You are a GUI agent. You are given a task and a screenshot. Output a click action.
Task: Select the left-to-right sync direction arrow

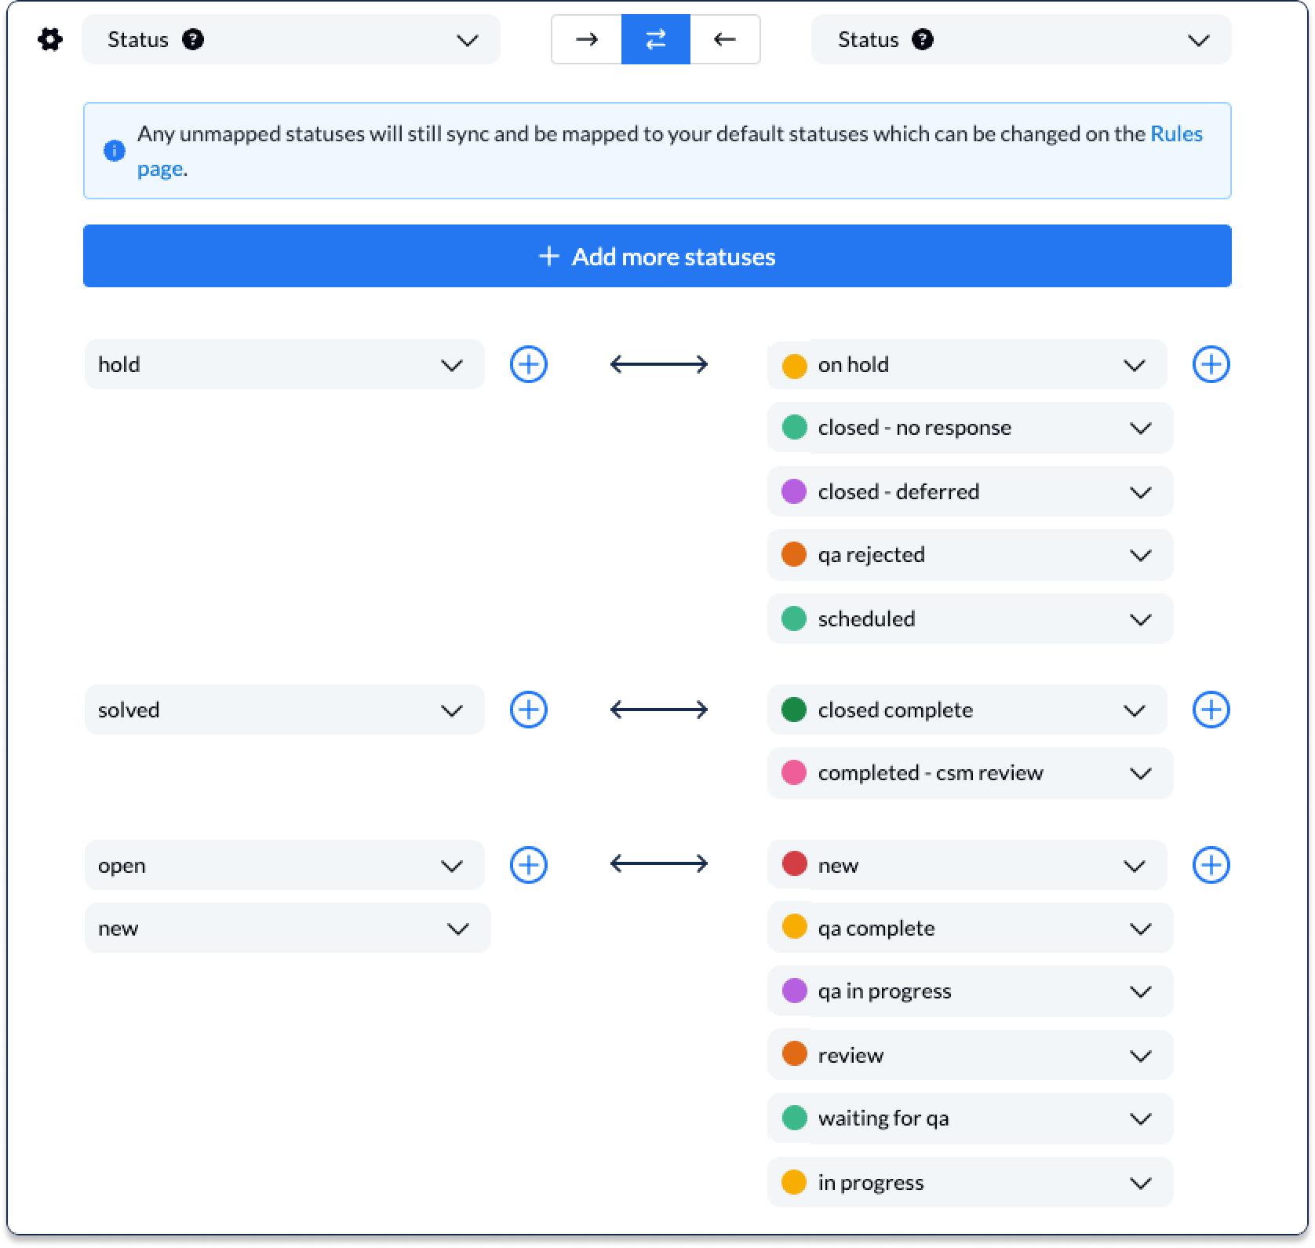(x=587, y=39)
